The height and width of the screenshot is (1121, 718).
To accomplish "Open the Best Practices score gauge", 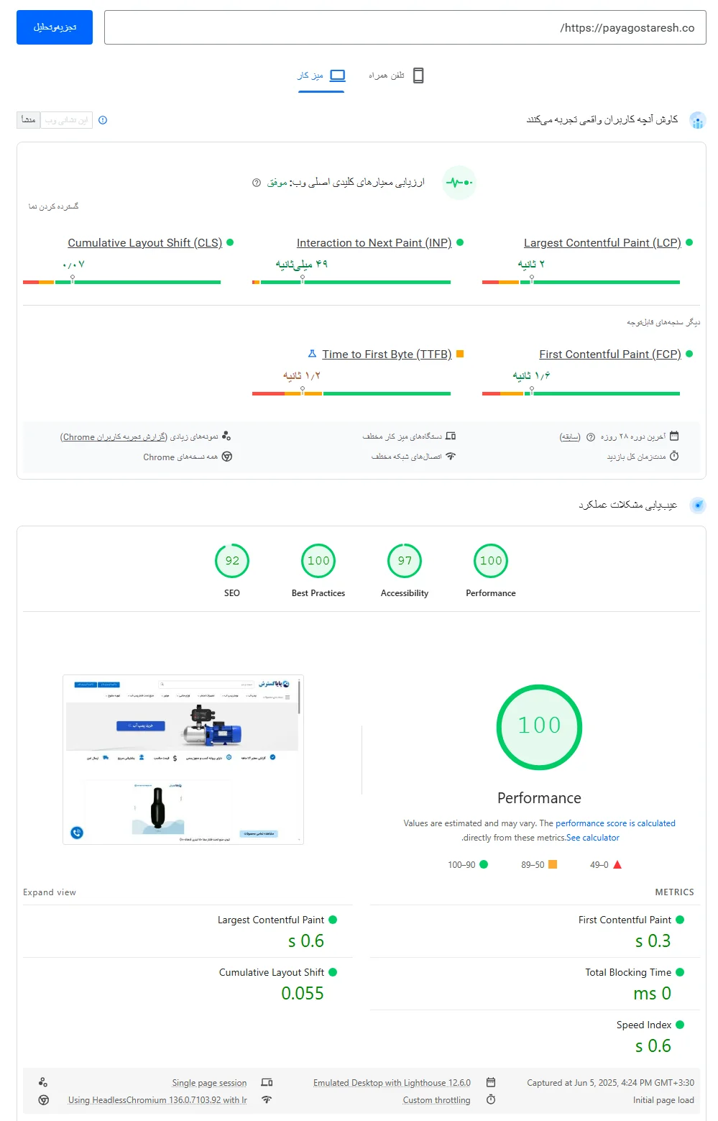I will [x=318, y=561].
